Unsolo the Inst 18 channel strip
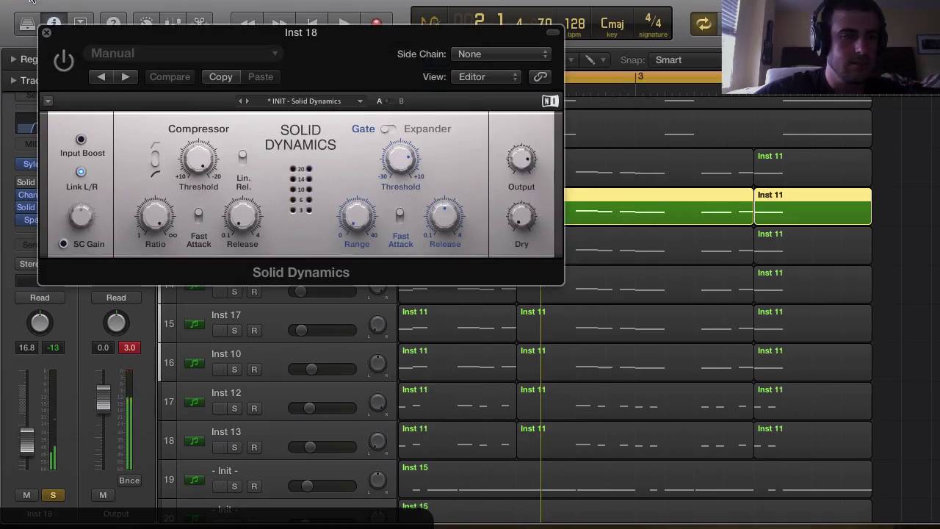 53,495
